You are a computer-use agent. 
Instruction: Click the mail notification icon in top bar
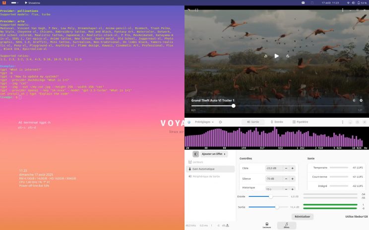click(303, 3)
